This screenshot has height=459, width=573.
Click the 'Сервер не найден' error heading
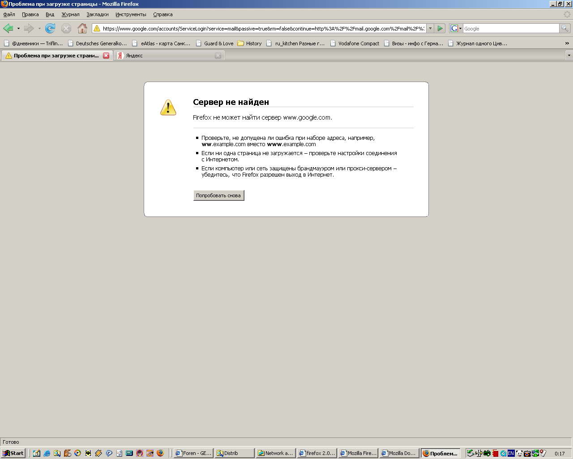tap(231, 102)
